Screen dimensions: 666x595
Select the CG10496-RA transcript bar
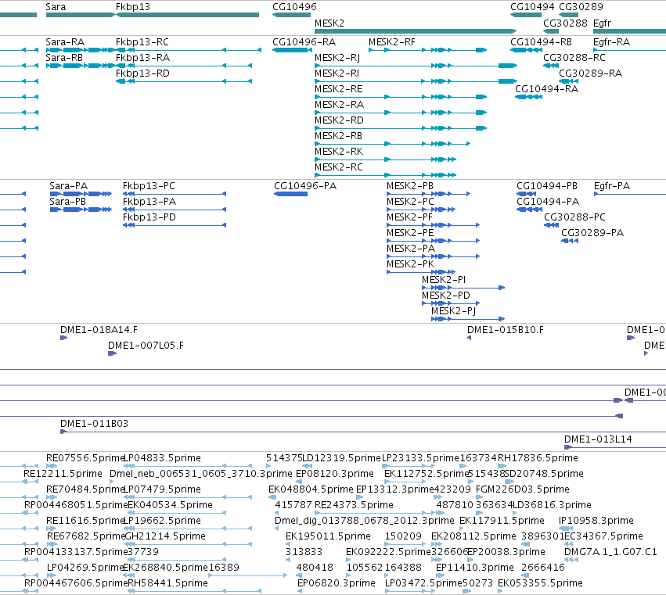[x=292, y=50]
